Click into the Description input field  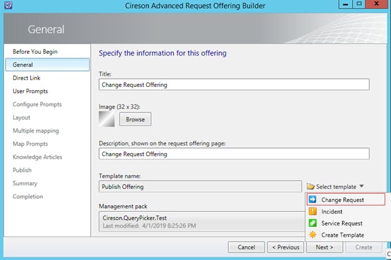point(234,154)
